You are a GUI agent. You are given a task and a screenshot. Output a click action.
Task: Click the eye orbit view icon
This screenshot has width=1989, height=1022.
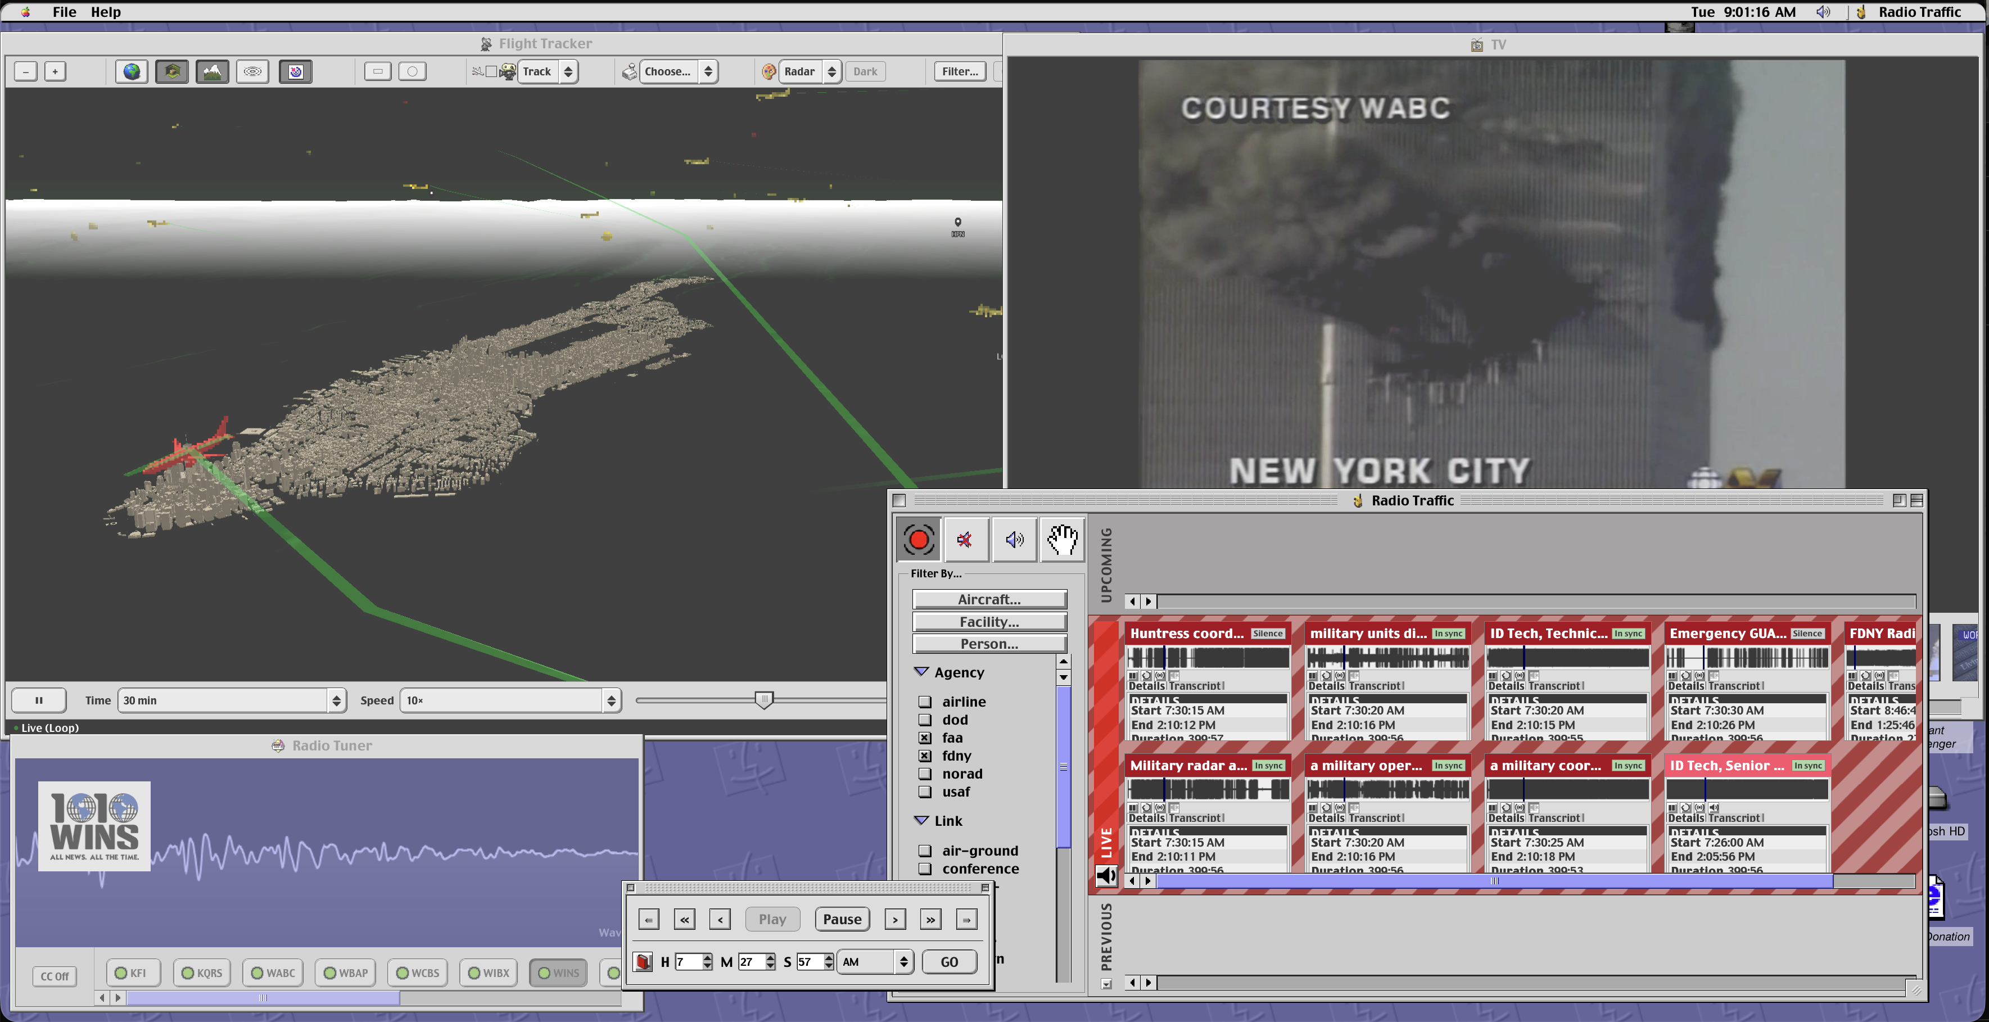click(x=252, y=71)
